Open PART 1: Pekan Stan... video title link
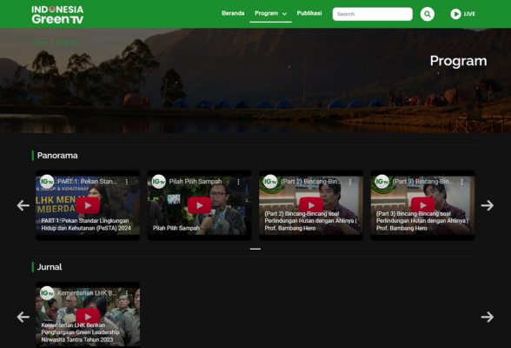This screenshot has width=511, height=348. pos(87,181)
